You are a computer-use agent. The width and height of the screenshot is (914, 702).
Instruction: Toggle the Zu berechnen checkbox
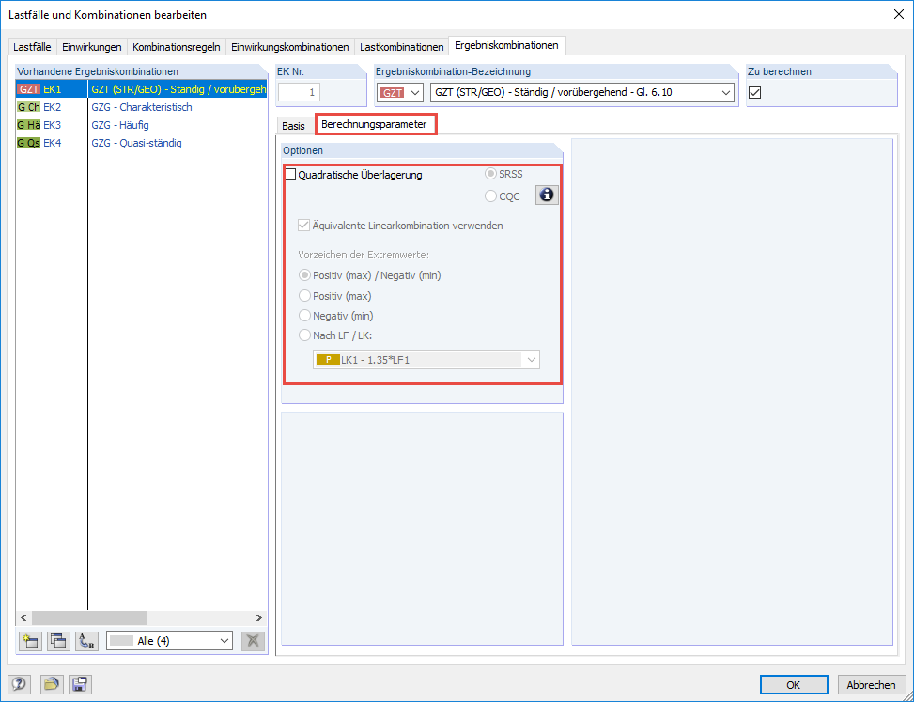click(755, 92)
